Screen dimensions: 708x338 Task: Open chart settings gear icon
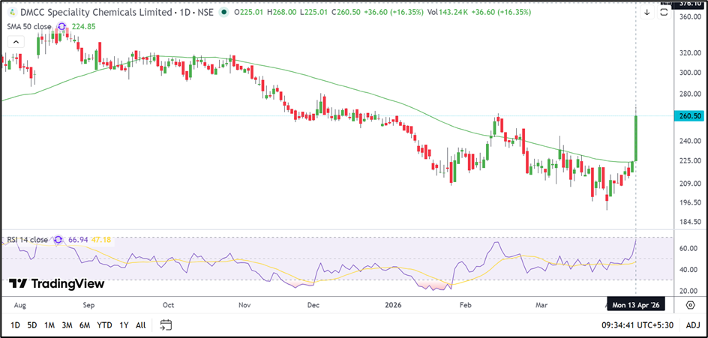coord(690,305)
